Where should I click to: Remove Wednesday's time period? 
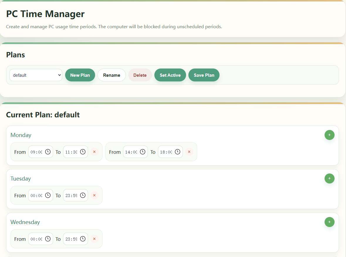click(x=94, y=239)
